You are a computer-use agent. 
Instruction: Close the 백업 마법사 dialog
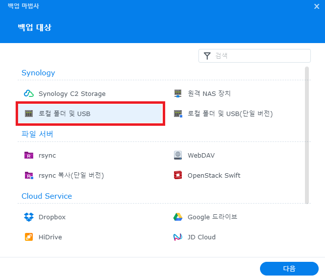click(x=317, y=6)
